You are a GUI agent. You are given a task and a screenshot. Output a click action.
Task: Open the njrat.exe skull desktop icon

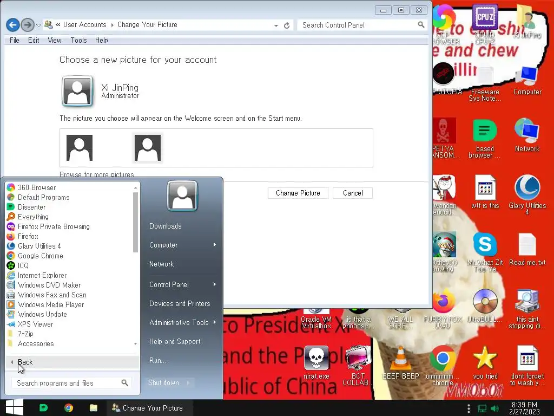pos(316,362)
